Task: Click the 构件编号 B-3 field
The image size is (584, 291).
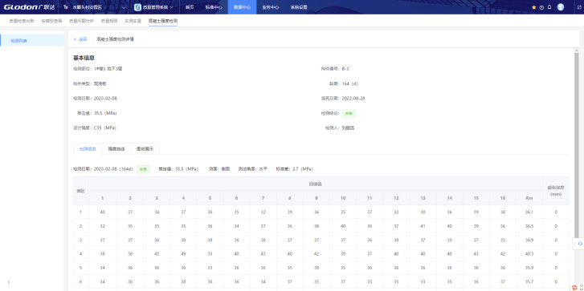Action: (x=335, y=69)
